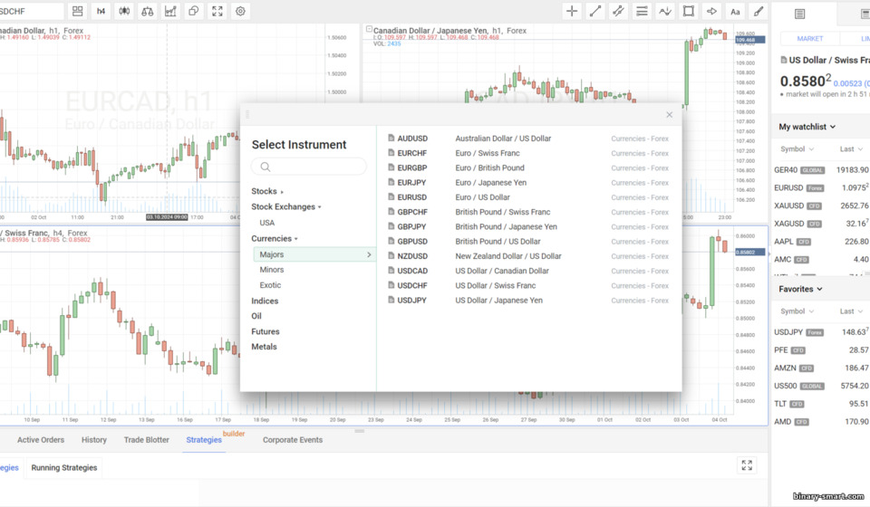Open the indicators chart icon
Image resolution: width=870 pixels, height=507 pixels.
pos(170,11)
